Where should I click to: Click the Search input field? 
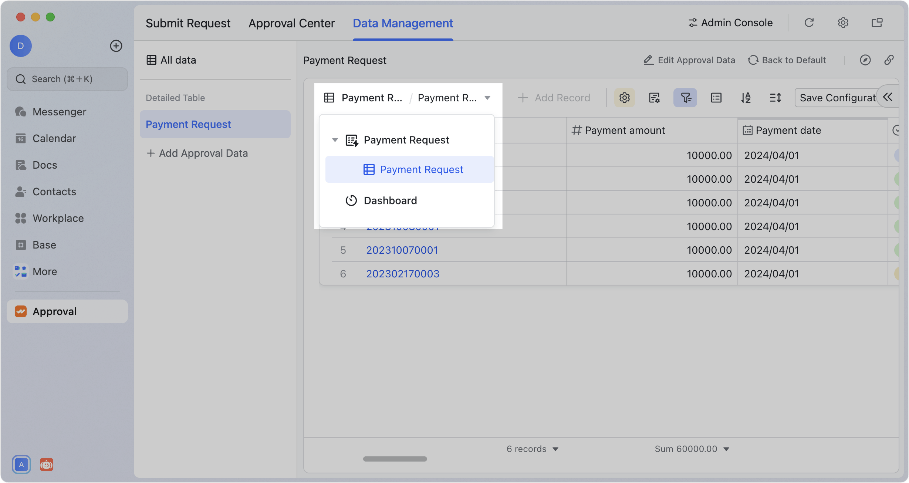67,79
